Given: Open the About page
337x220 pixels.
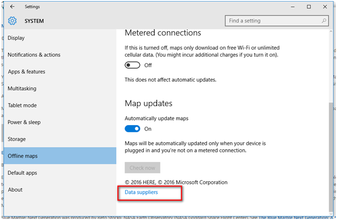Looking at the screenshot, I should (15, 189).
